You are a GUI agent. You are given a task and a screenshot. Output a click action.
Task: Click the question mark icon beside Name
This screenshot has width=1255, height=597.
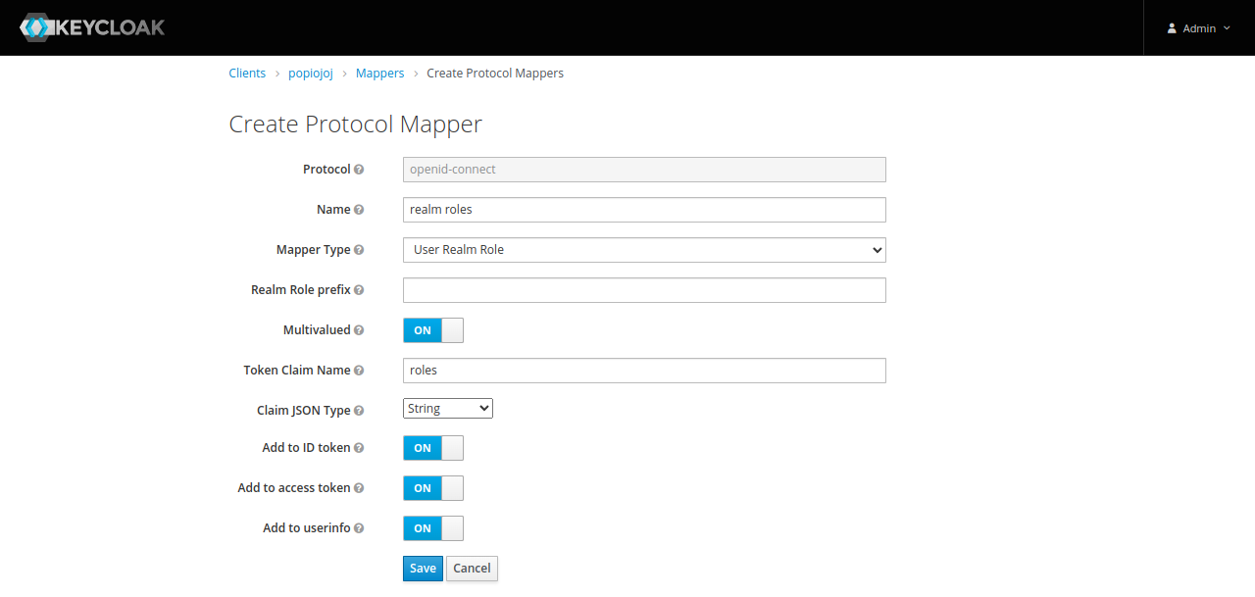pos(360,209)
